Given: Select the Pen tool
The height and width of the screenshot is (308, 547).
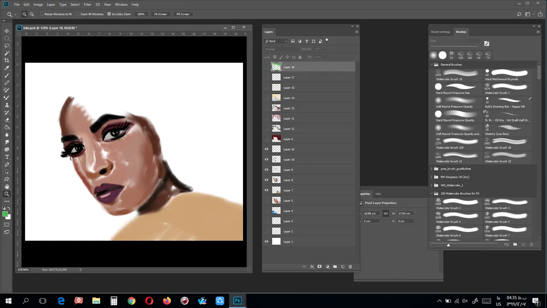Looking at the screenshot, I should [7, 164].
